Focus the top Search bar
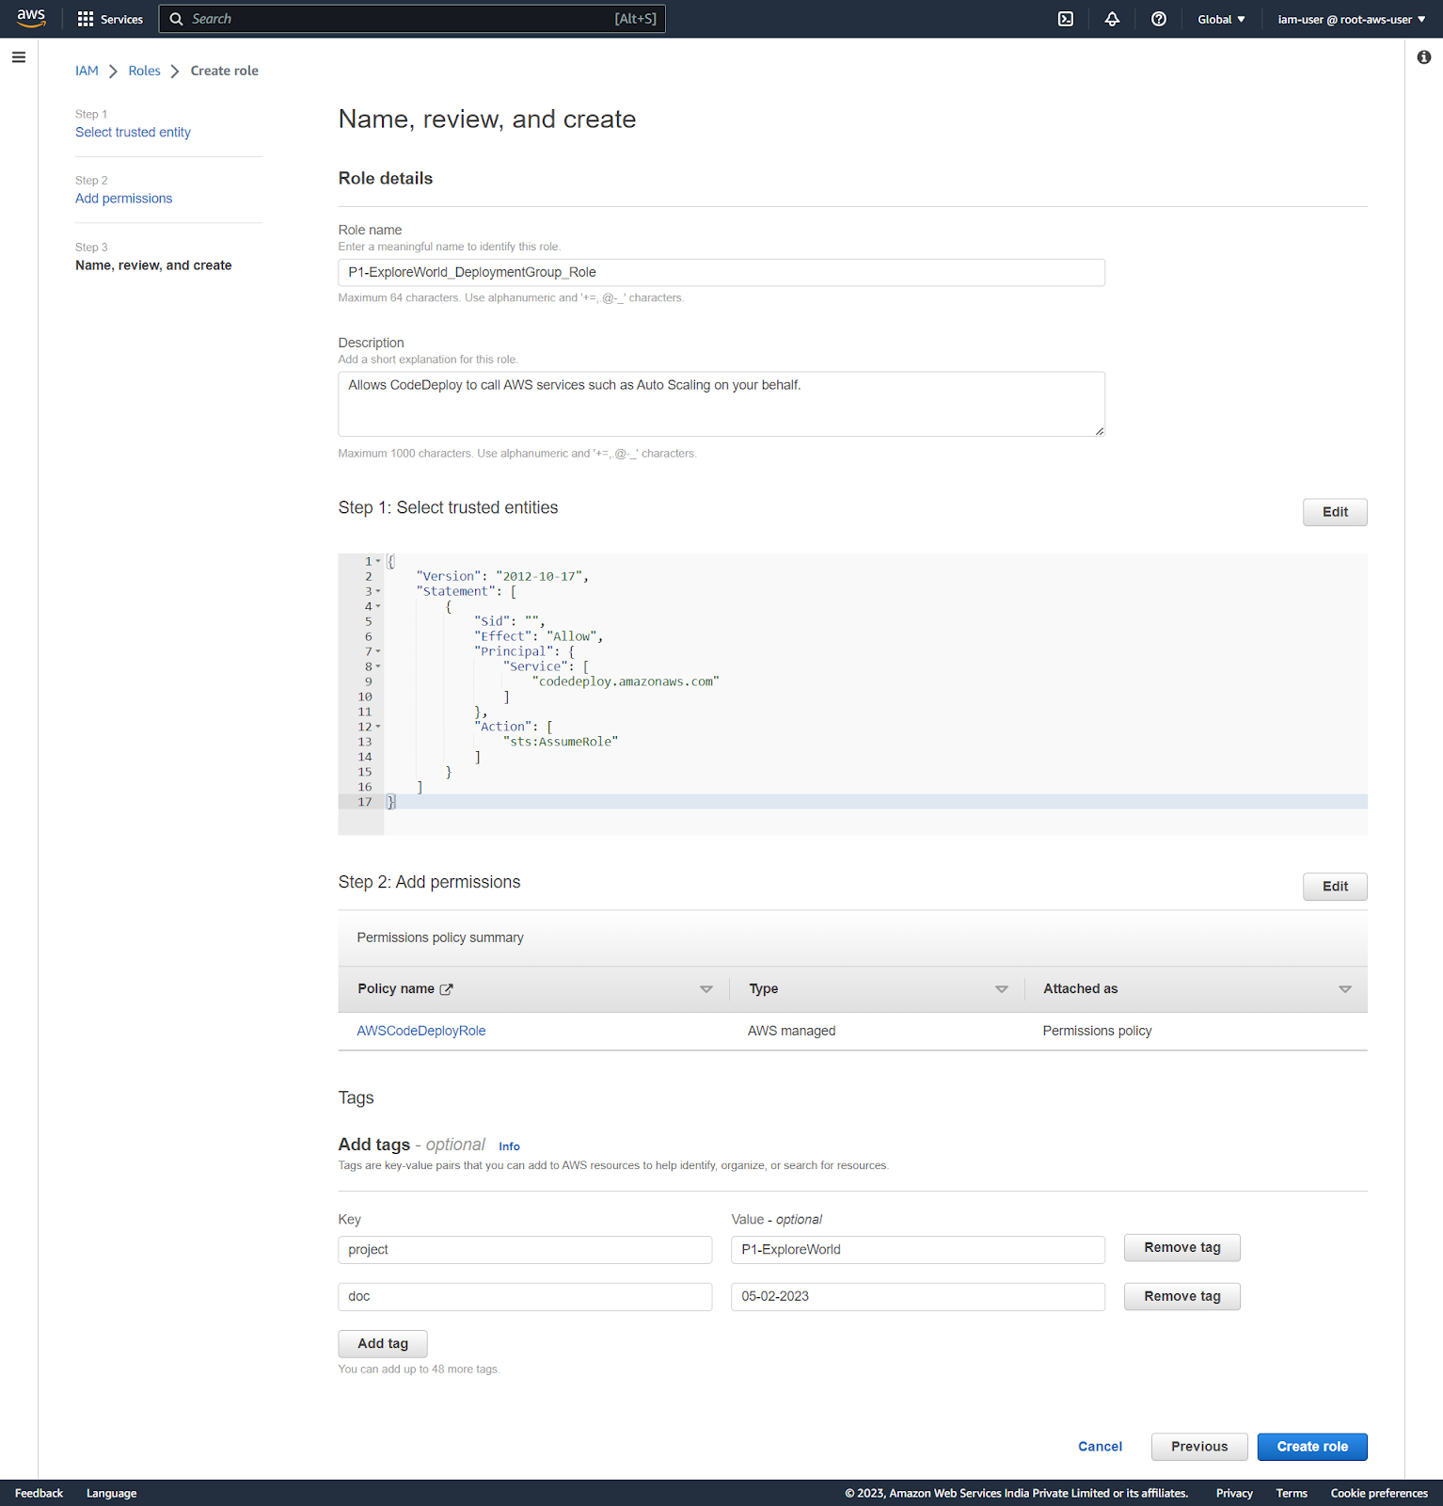This screenshot has width=1443, height=1506. click(x=412, y=19)
